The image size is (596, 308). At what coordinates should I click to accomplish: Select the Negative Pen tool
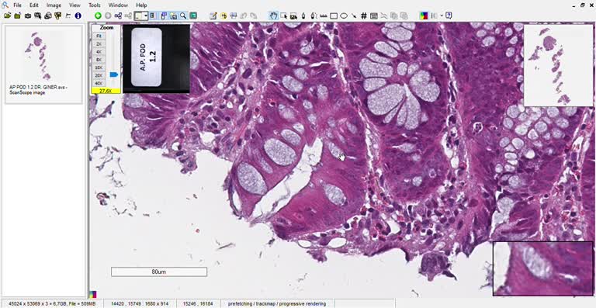(x=314, y=16)
